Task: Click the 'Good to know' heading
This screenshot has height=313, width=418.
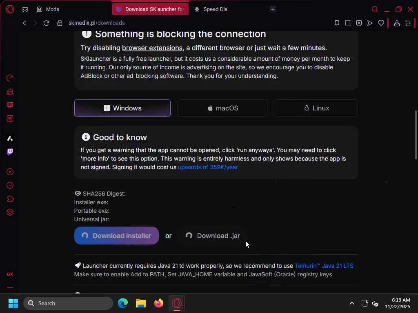Action: [120, 137]
